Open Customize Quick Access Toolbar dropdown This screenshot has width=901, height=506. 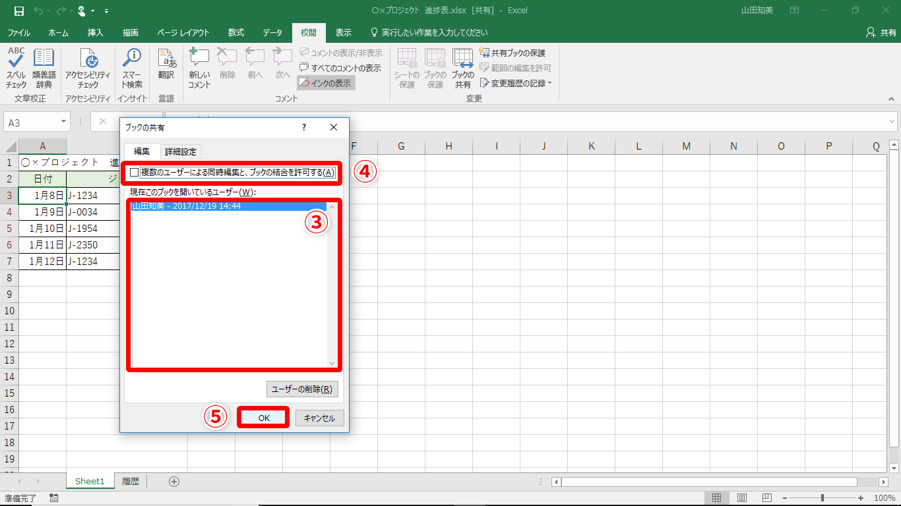coord(107,11)
